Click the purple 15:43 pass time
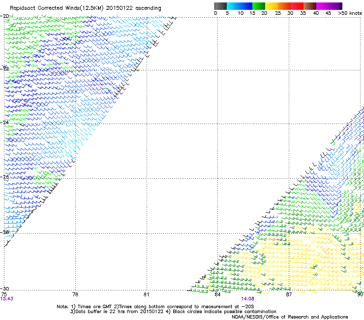Screen dimensions: 364x320 7,299
